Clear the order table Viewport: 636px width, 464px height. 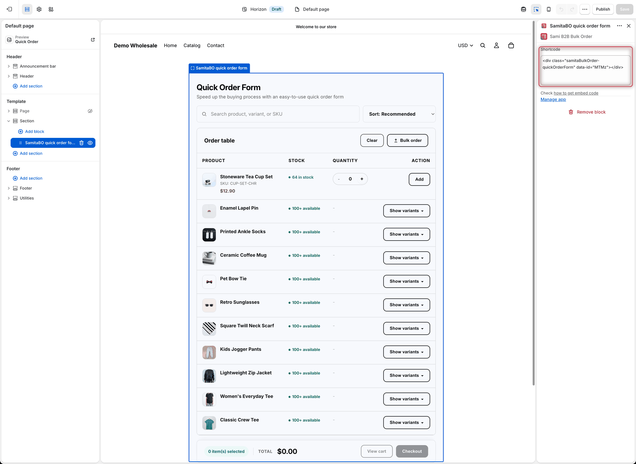[372, 141]
